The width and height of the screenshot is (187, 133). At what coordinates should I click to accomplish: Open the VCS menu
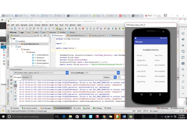[66, 25]
